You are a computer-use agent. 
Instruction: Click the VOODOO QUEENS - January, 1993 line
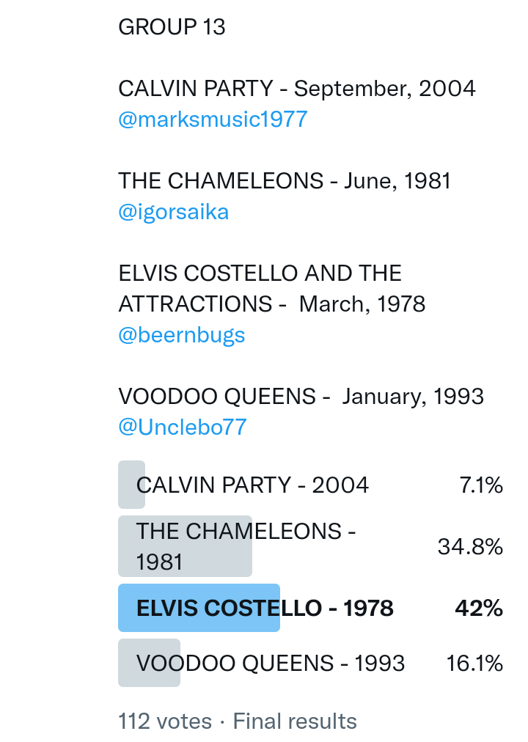click(301, 397)
